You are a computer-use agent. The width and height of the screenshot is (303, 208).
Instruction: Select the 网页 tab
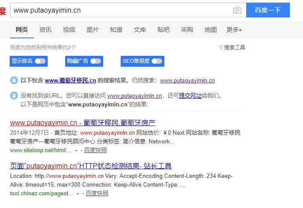coord(22,30)
